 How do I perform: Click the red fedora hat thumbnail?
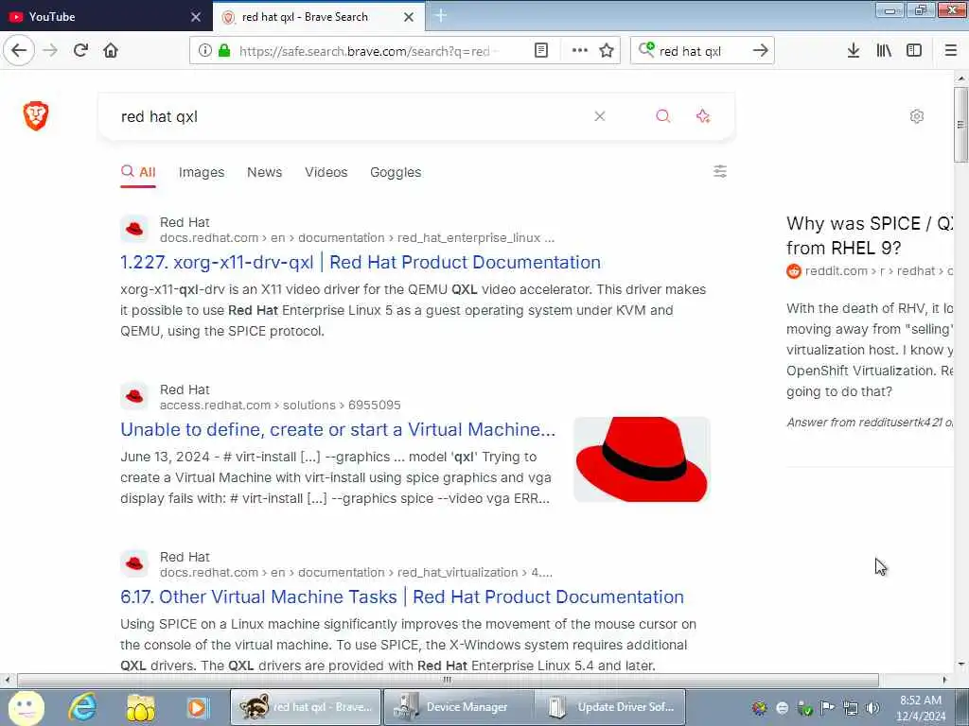click(x=642, y=459)
